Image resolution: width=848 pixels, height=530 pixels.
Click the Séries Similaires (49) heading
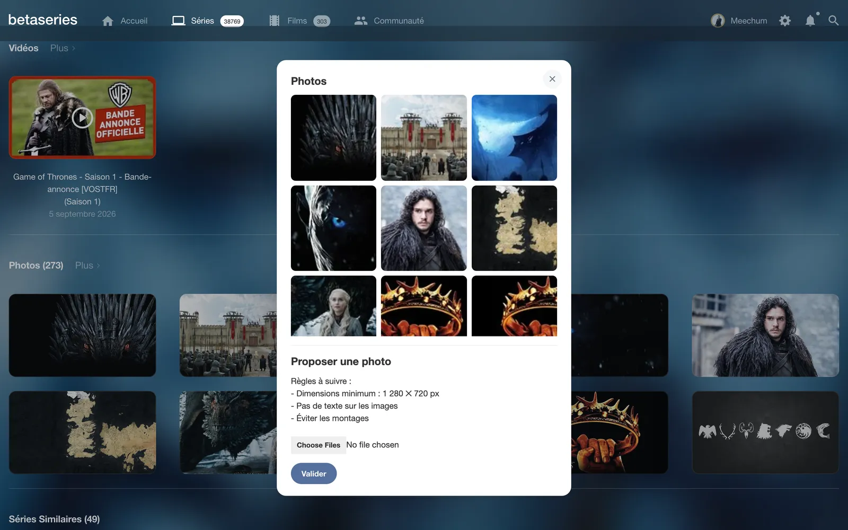(x=54, y=519)
